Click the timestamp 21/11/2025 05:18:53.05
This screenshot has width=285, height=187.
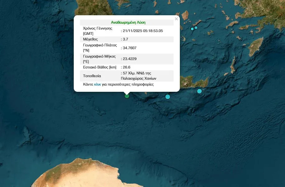[142, 30]
